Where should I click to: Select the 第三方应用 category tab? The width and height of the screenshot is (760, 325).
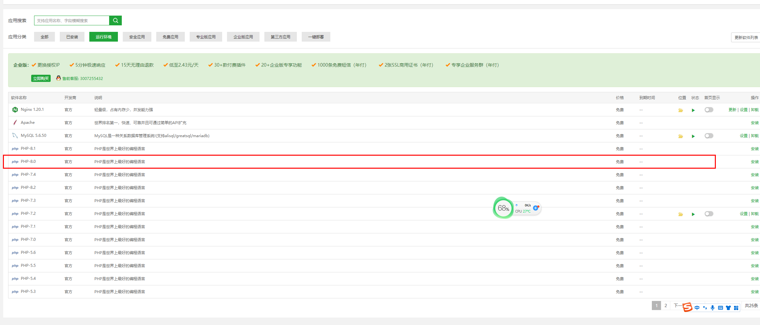(281, 37)
